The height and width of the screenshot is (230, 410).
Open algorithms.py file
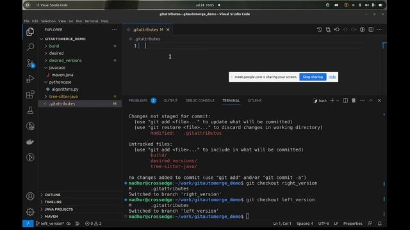click(x=79, y=89)
